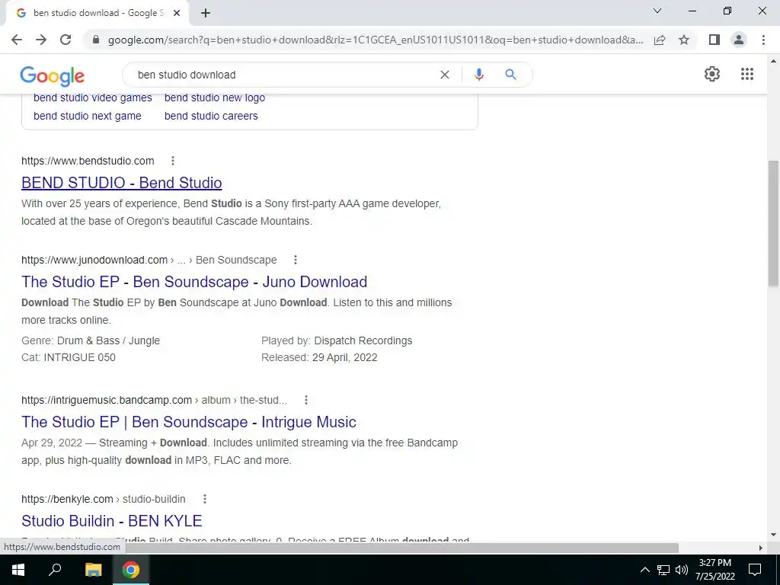Click the scroll-down arrow of the page
Screen dimensions: 780x585
773,535
